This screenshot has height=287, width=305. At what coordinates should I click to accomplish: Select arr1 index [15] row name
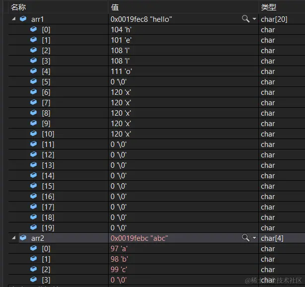coord(48,186)
